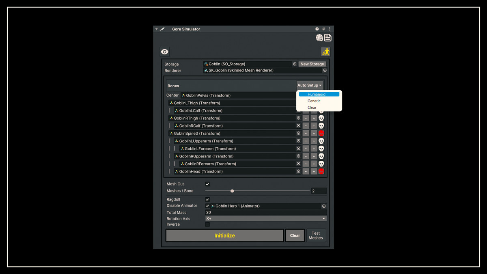
Task: Click the Goblin Hero 1 (Animator) field
Action: (268, 206)
